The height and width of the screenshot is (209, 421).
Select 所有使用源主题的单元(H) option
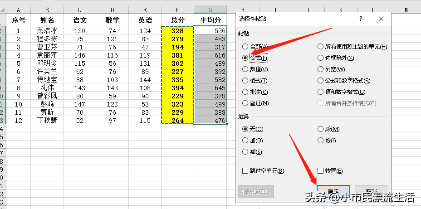pyautogui.click(x=320, y=47)
